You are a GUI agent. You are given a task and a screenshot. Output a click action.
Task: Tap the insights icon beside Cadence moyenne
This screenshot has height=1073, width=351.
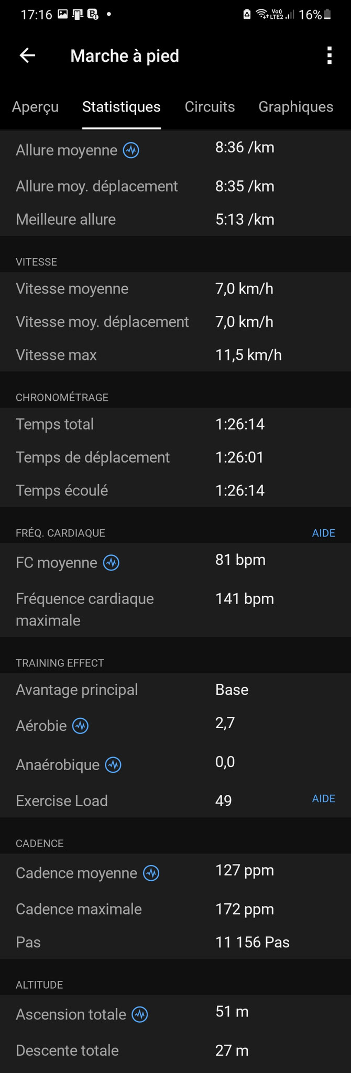(151, 873)
